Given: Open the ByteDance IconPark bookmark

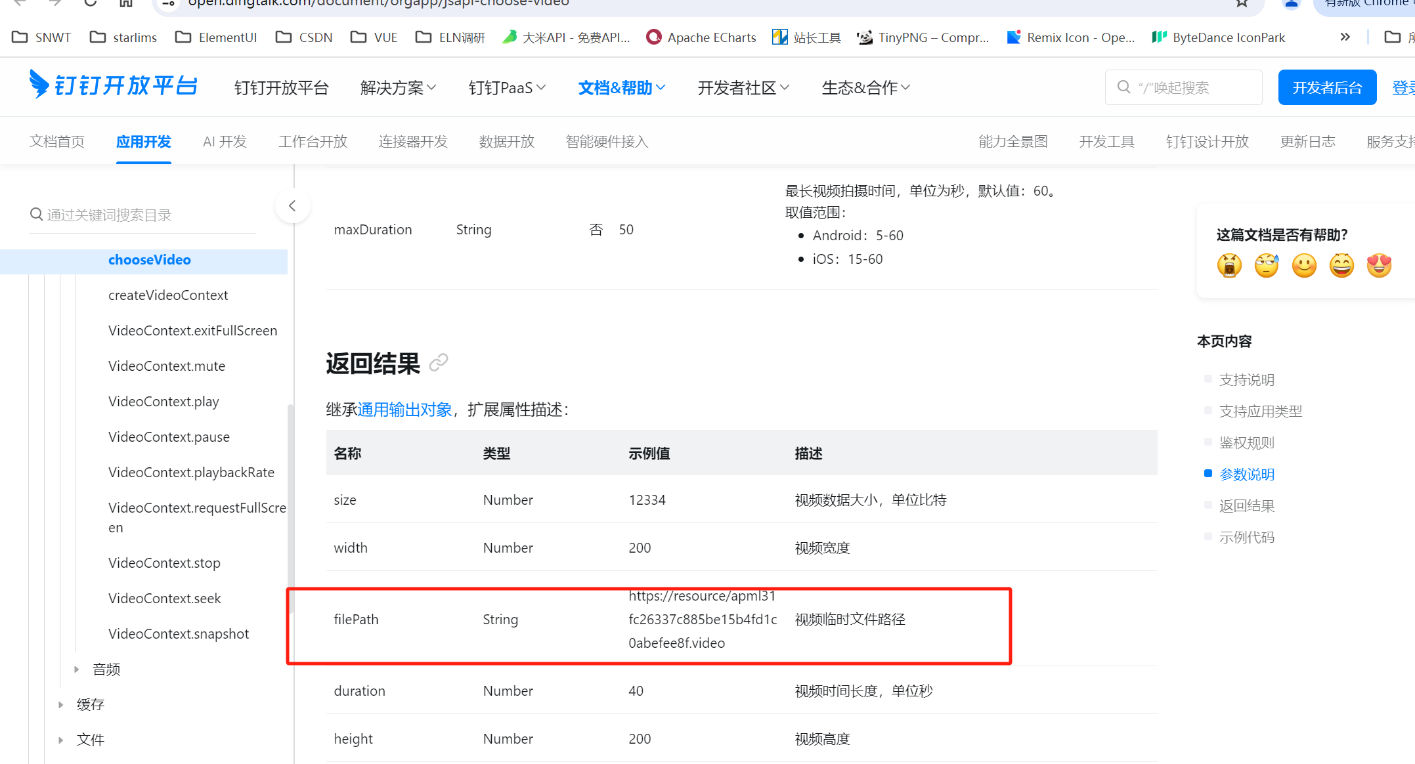Looking at the screenshot, I should tap(1219, 37).
